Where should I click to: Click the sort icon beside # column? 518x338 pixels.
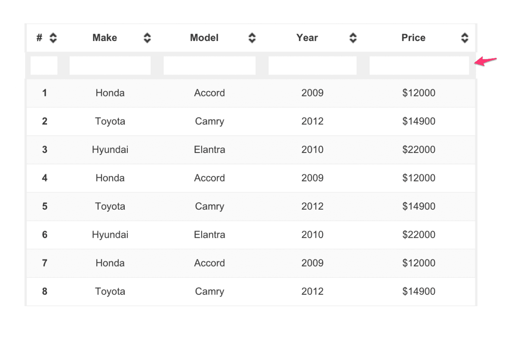[53, 38]
